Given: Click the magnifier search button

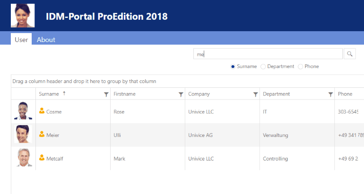Looking at the screenshot, I should (x=350, y=54).
